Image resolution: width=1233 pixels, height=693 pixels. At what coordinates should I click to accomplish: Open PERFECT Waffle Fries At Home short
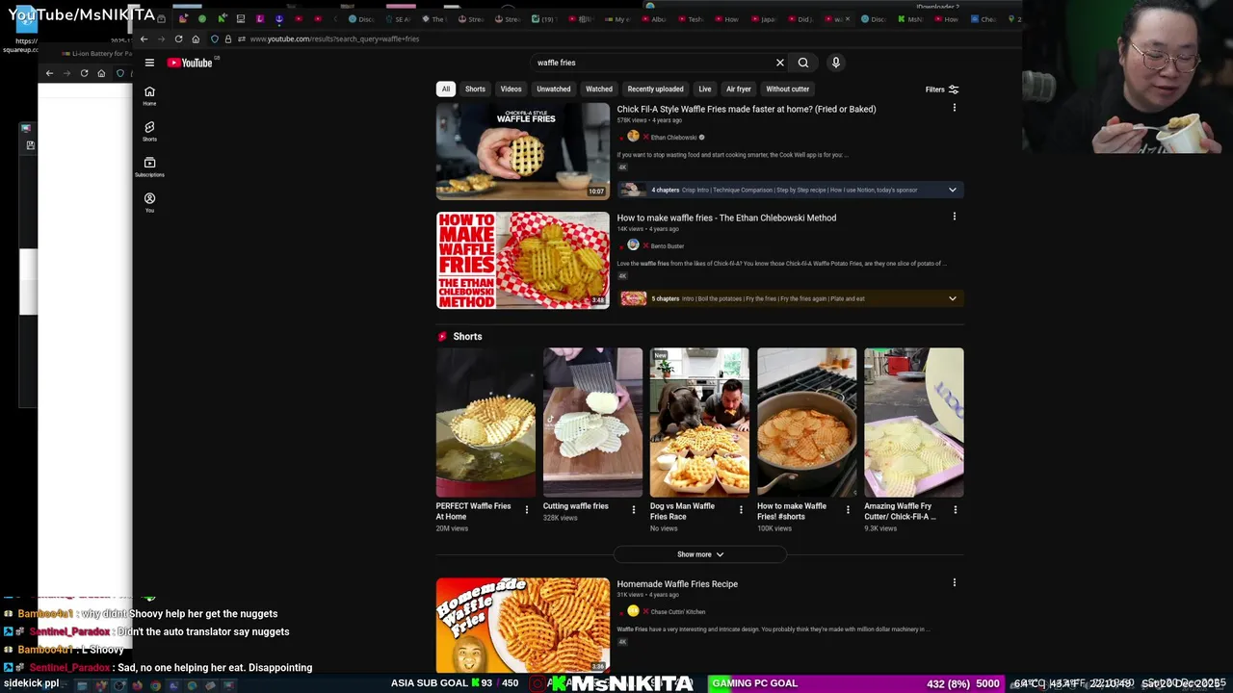pyautogui.click(x=485, y=423)
